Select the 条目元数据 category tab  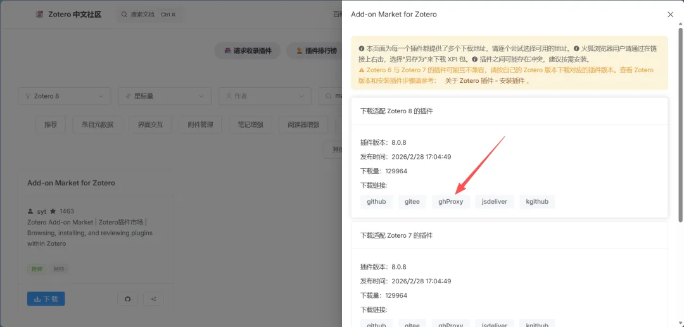coord(98,125)
